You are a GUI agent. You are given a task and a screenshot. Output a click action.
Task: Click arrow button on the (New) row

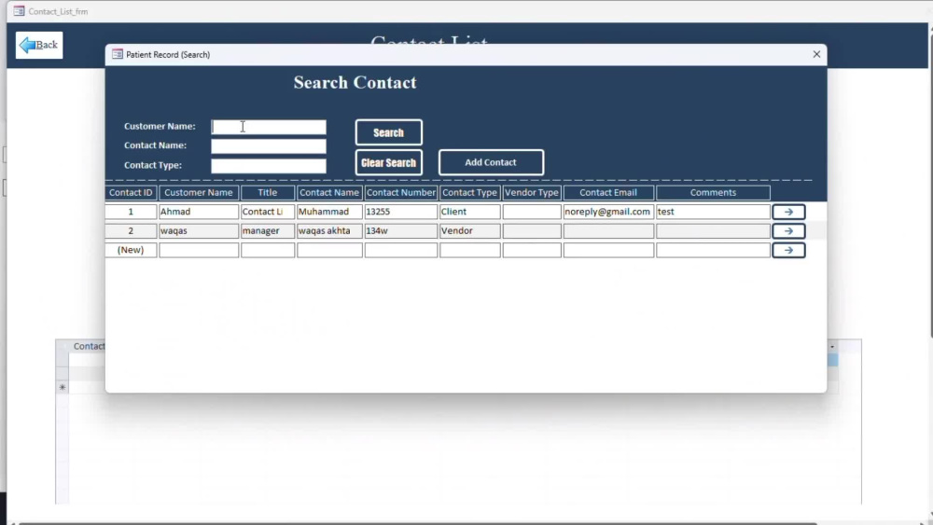click(788, 250)
